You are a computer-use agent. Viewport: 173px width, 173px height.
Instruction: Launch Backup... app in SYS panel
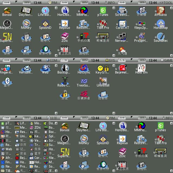64,69
